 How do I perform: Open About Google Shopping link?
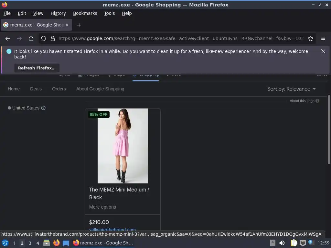coord(100,89)
